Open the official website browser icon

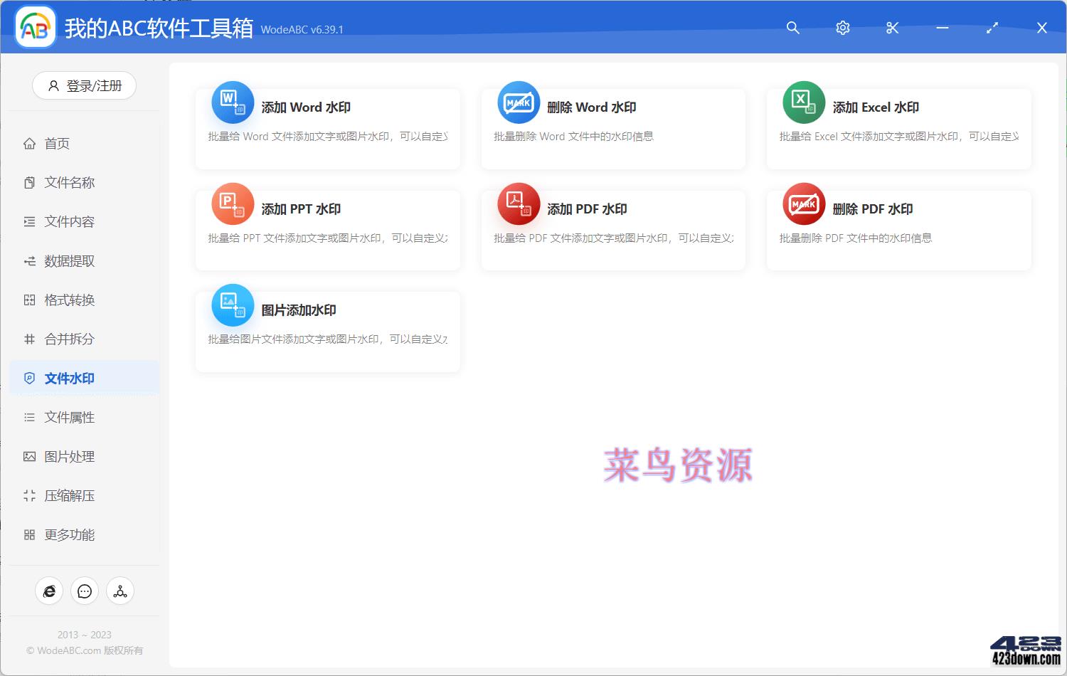coord(48,591)
